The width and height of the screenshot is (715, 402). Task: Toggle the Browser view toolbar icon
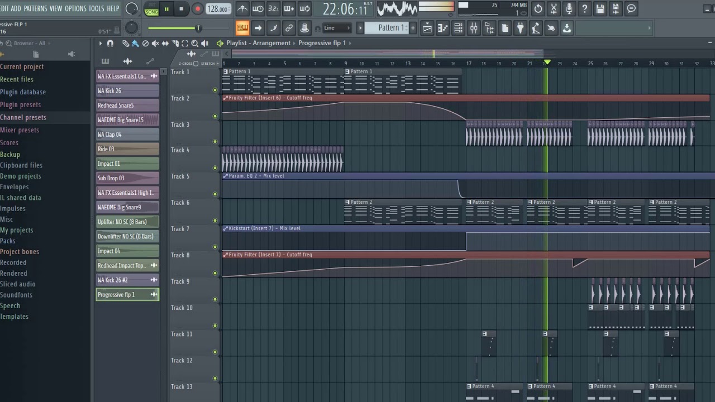click(x=489, y=28)
